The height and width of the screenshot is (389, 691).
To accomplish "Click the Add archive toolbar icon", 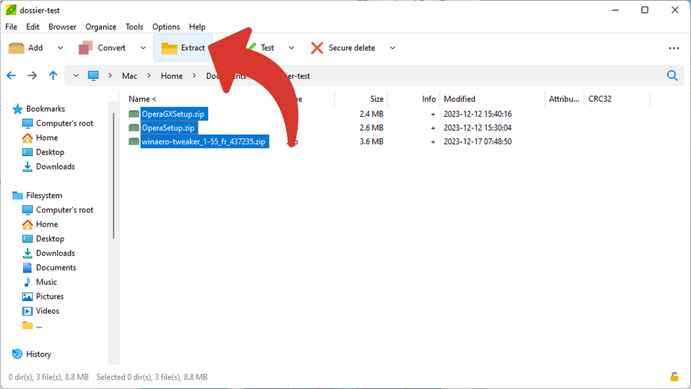I will tap(16, 48).
